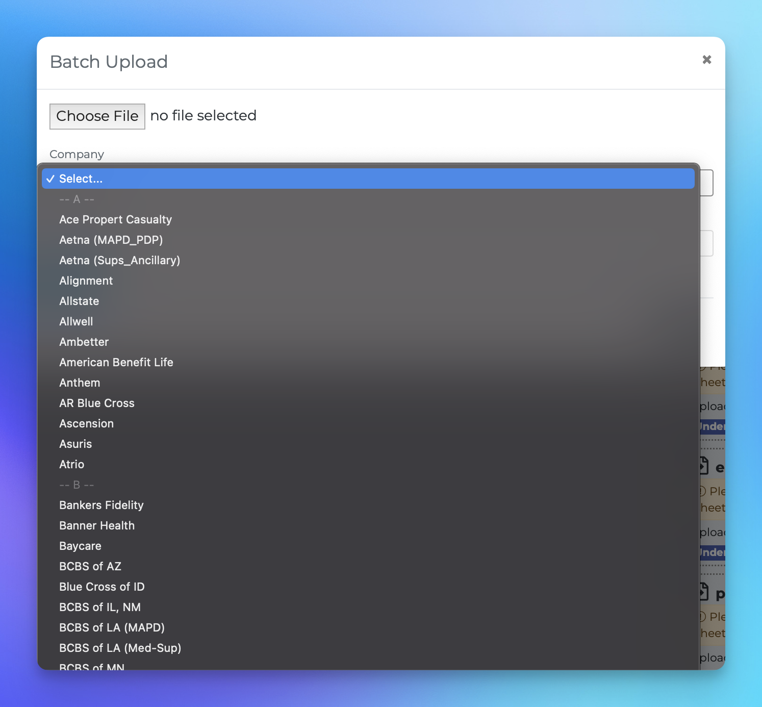The width and height of the screenshot is (762, 707).
Task: Pick BCBS of LA (MAPD)
Action: click(x=368, y=627)
